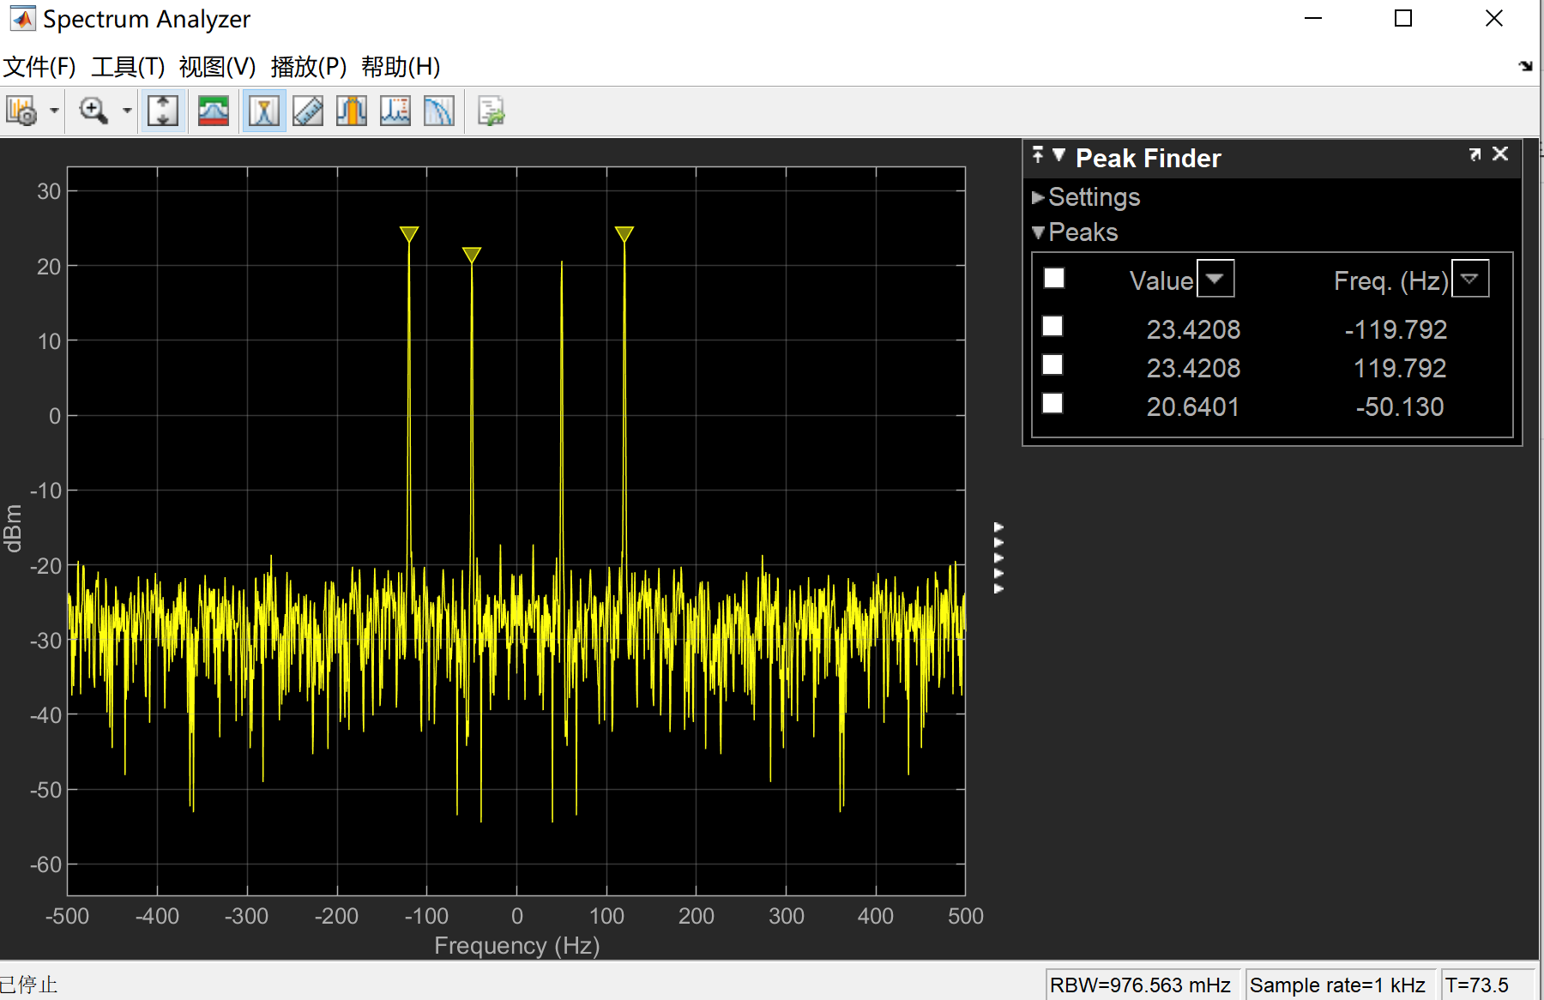This screenshot has width=1544, height=1000.
Task: Open the 视图(V) menu
Action: (x=217, y=67)
